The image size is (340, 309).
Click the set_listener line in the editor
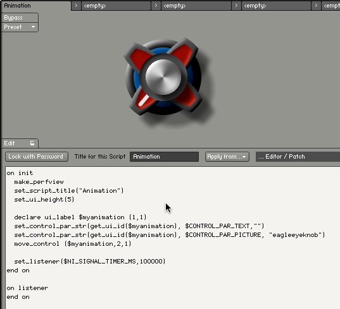[x=90, y=262]
